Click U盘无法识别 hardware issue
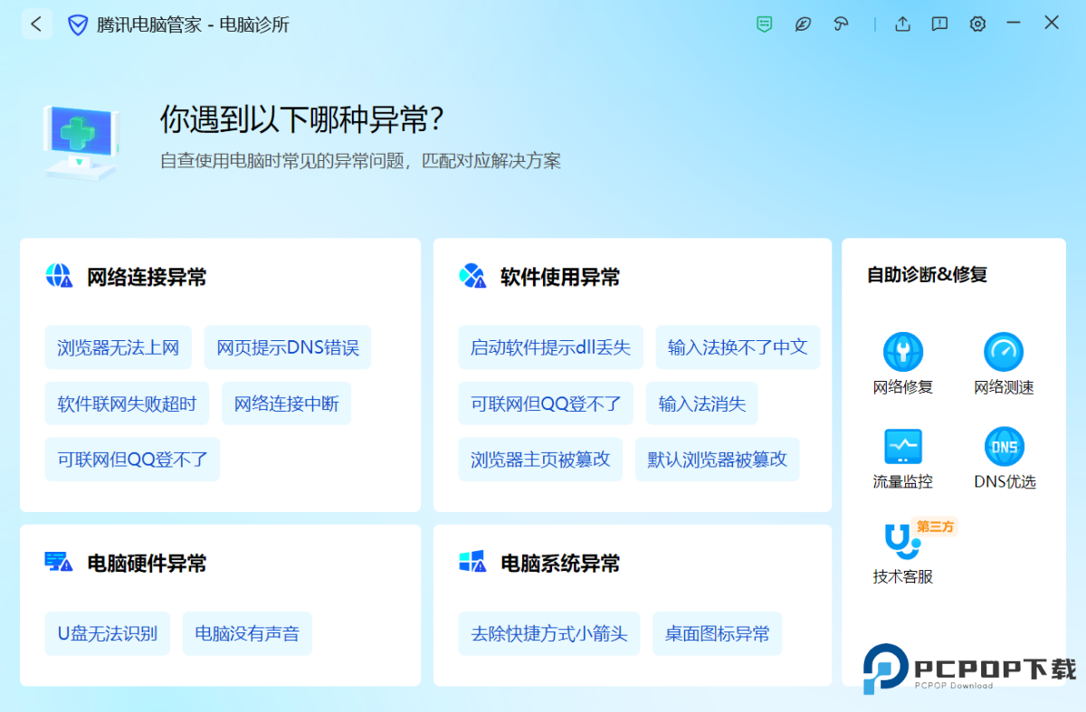Screen dimensions: 1086x712 pyautogui.click(x=108, y=633)
